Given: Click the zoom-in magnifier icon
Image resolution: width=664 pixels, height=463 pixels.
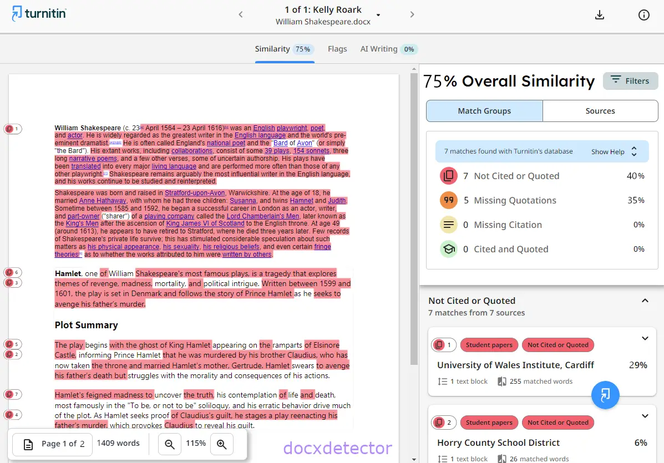Looking at the screenshot, I should [222, 444].
